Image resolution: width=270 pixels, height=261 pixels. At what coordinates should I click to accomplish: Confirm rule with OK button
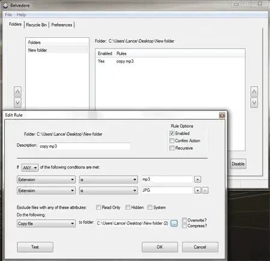[x=160, y=247]
